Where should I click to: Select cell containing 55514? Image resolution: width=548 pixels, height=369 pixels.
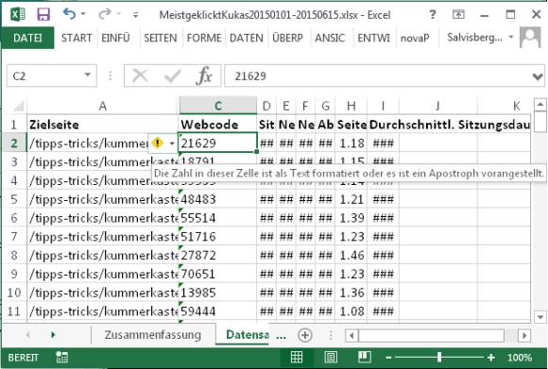coord(218,218)
